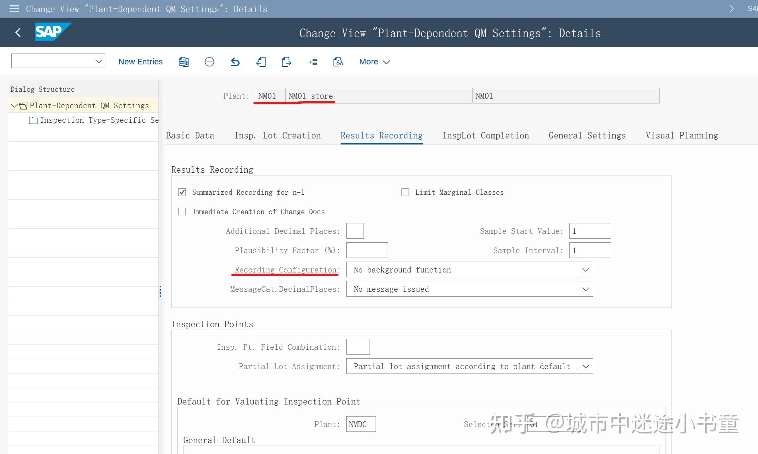The image size is (758, 454).
Task: Click the SAP logo
Action: (53, 32)
